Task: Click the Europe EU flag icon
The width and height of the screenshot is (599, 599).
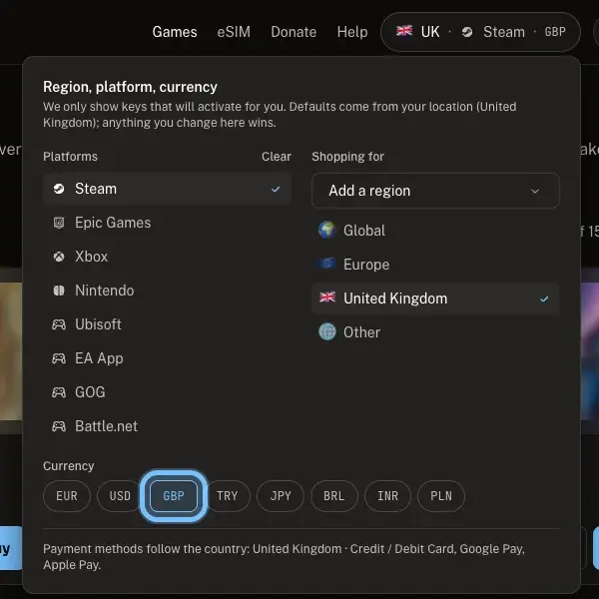Action: [x=327, y=264]
